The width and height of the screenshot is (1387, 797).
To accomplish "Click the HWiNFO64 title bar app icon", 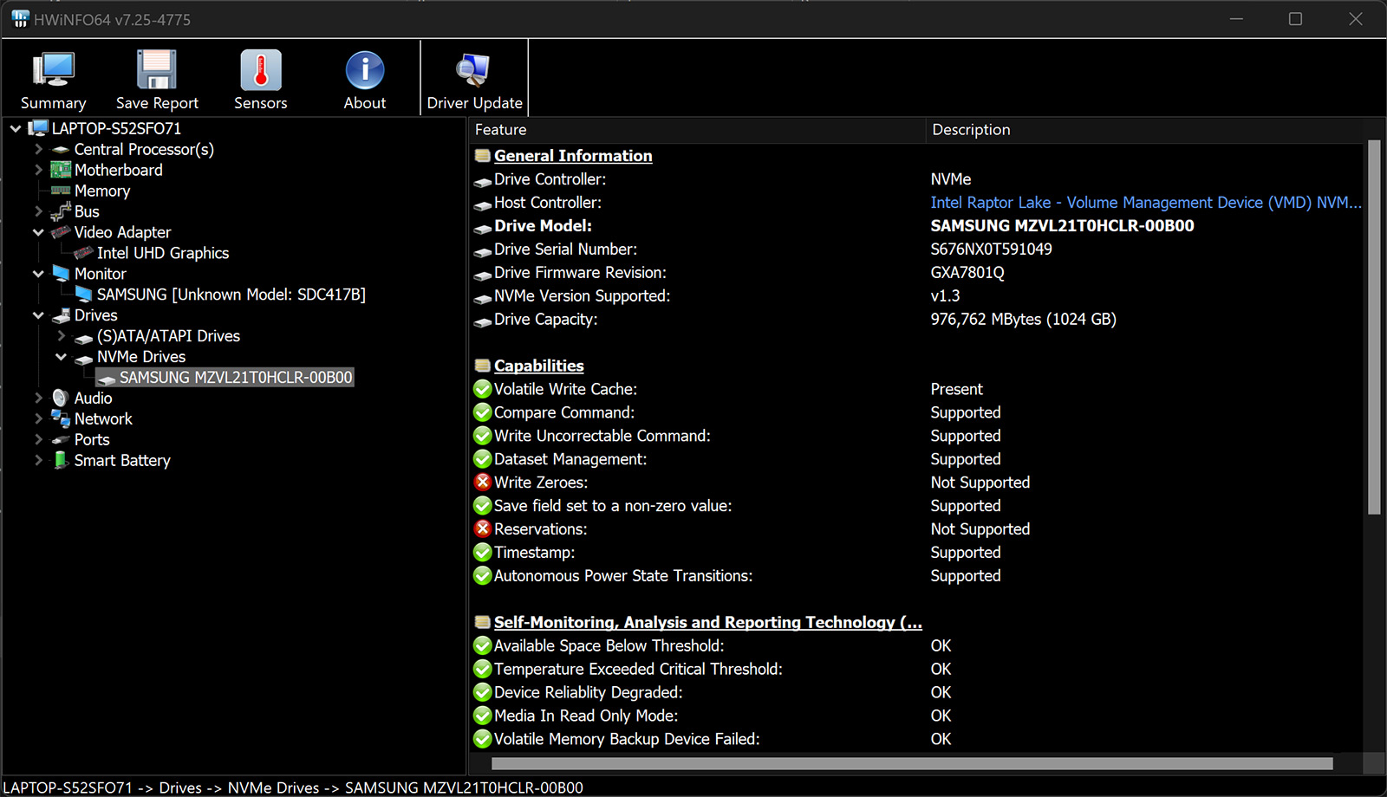I will tap(20, 19).
